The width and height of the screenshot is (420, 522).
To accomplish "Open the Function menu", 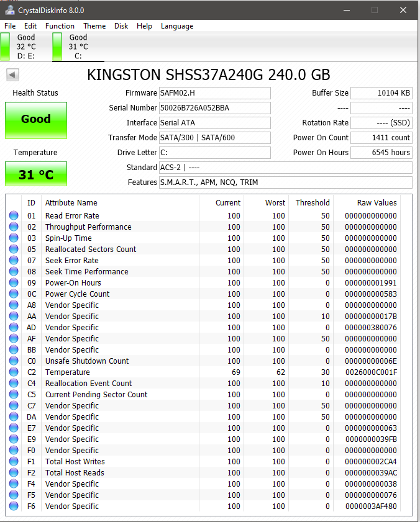I will tap(60, 26).
